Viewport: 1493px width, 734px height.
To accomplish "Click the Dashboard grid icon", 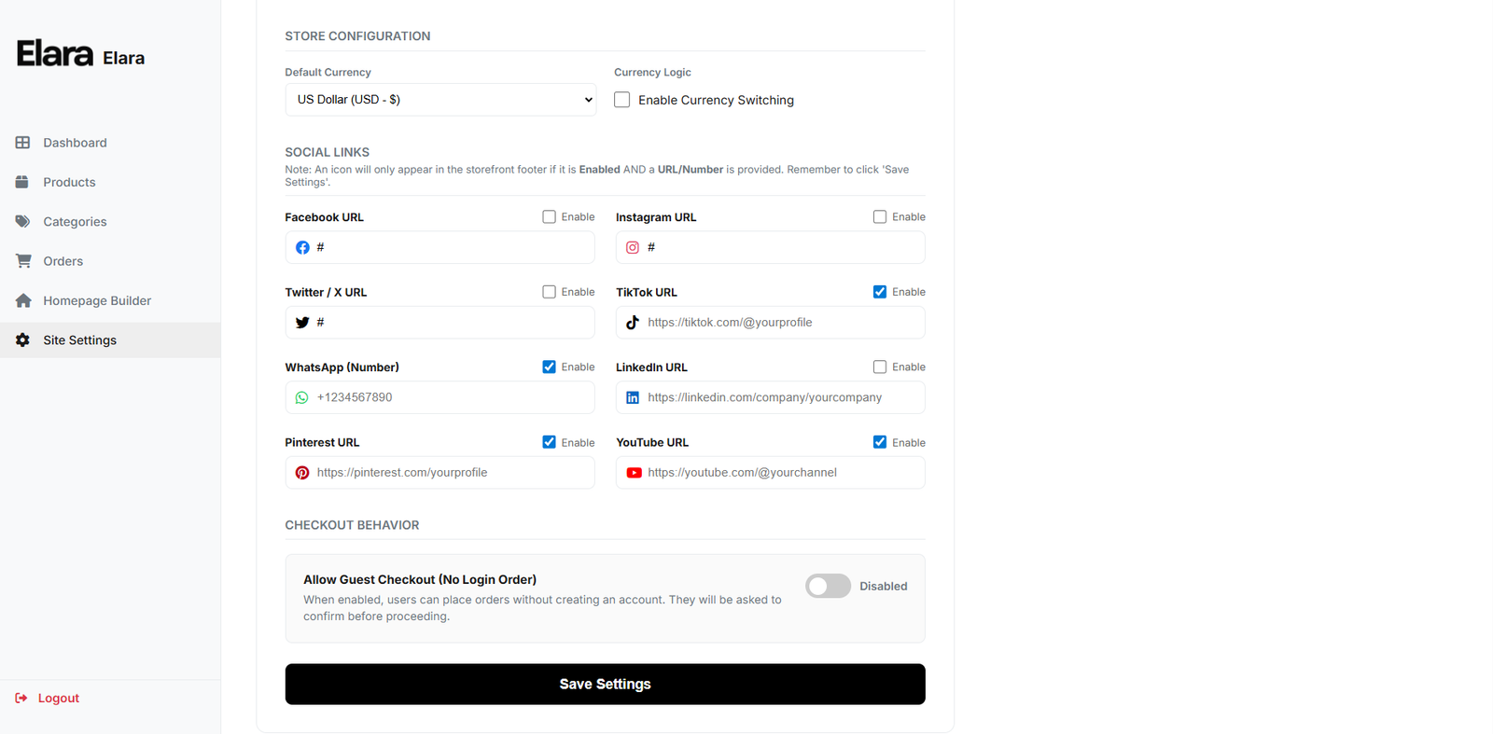I will click(x=22, y=143).
